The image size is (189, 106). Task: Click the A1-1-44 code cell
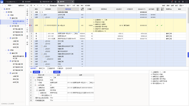click(x=51, y=34)
